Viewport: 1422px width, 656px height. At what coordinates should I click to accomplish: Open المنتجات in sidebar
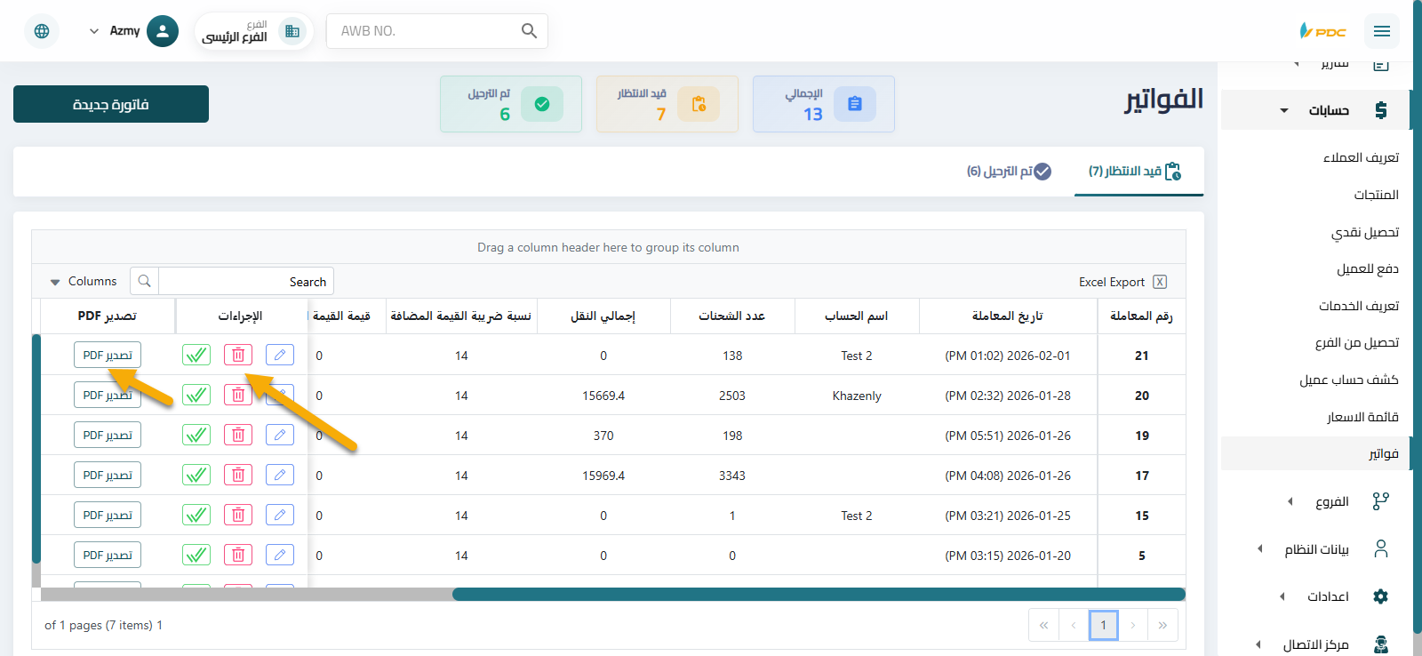tap(1376, 195)
